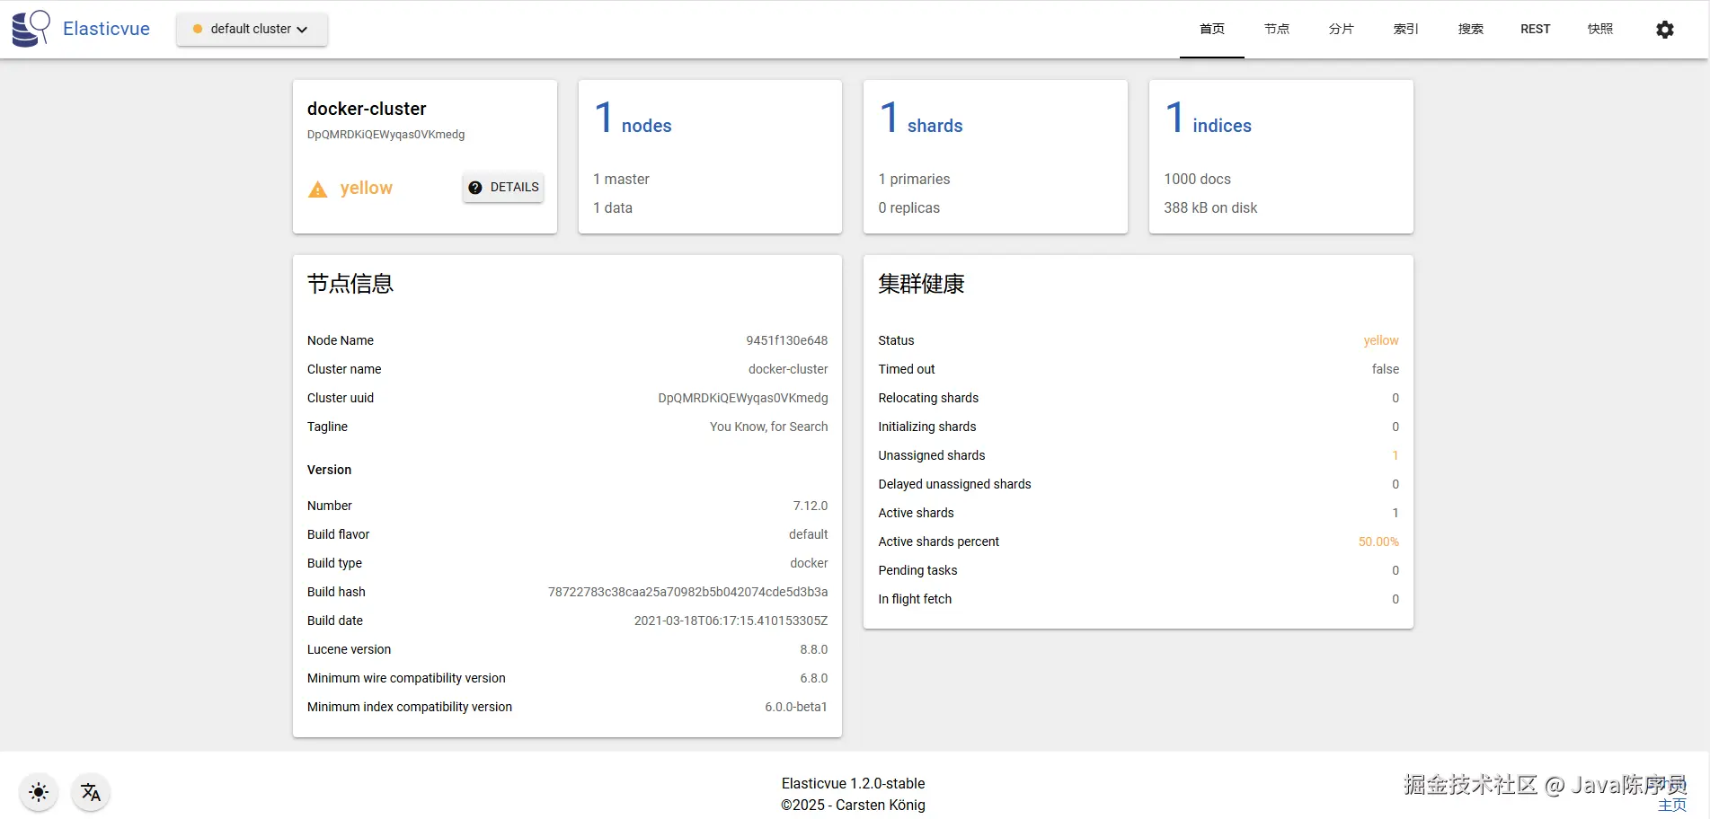
Task: Click the Minimum wire compatibility version value 6.8.0
Action: [814, 678]
